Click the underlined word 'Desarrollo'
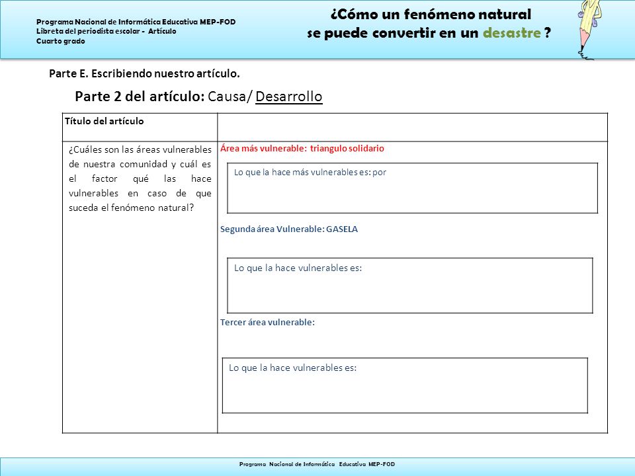This screenshot has height=476, width=635. (x=289, y=97)
